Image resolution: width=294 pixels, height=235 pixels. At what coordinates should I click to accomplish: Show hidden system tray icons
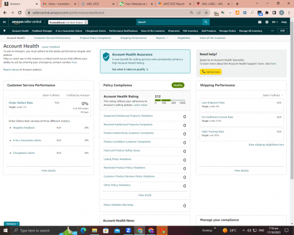[x=243, y=230]
